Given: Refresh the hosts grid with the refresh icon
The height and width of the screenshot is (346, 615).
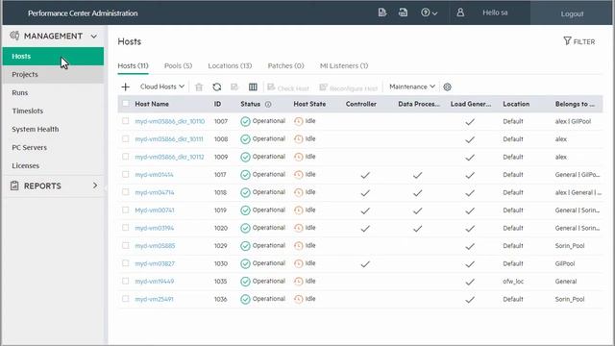Looking at the screenshot, I should (217, 86).
